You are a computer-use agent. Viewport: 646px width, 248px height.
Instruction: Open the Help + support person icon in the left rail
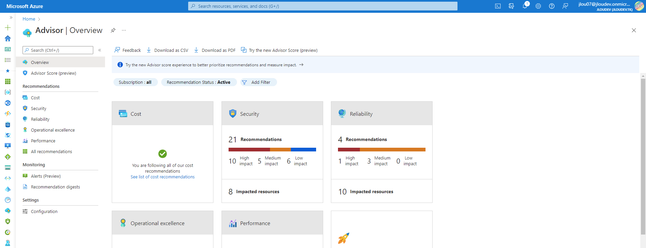(8, 243)
